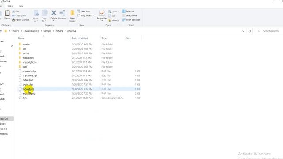Click the Up one level arrow
Viewport: 283px width, 159px height.
(x=1, y=31)
